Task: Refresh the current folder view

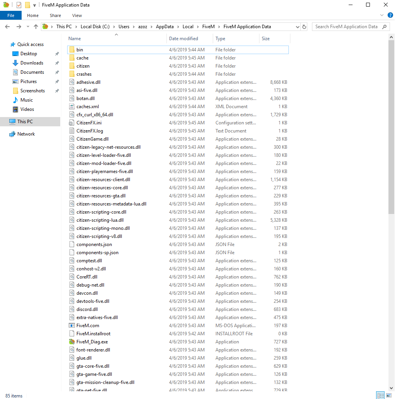Action: coord(304,27)
